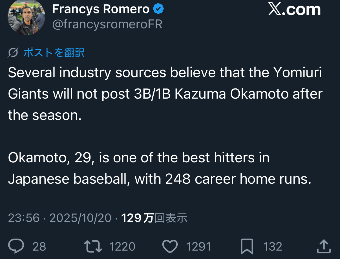Image resolution: width=340 pixels, height=259 pixels.
Task: Click the bookmark count 132
Action: click(272, 247)
